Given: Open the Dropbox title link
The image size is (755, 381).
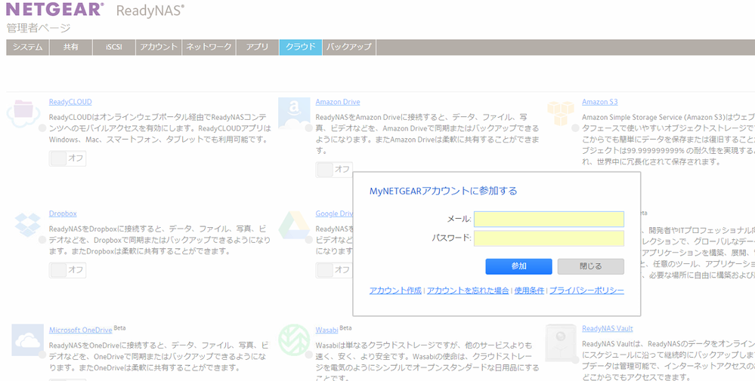Looking at the screenshot, I should point(63,214).
